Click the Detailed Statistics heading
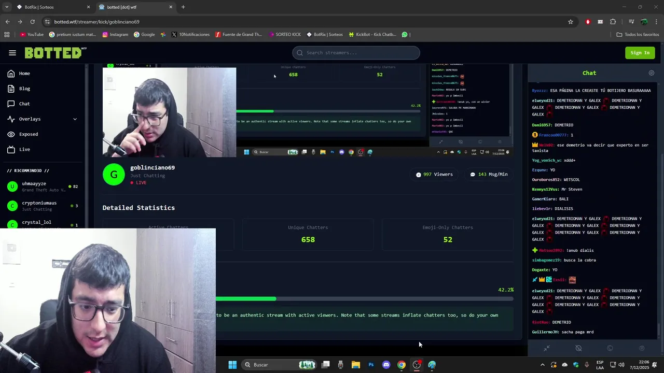The image size is (664, 373). 139,208
